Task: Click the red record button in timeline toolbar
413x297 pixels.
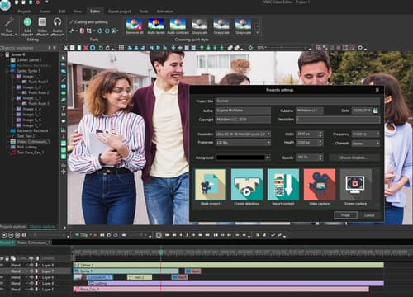Action: (95, 235)
